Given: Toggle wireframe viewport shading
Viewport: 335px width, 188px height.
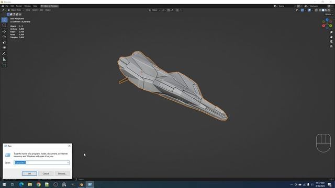Looking at the screenshot, I should click(x=320, y=10).
